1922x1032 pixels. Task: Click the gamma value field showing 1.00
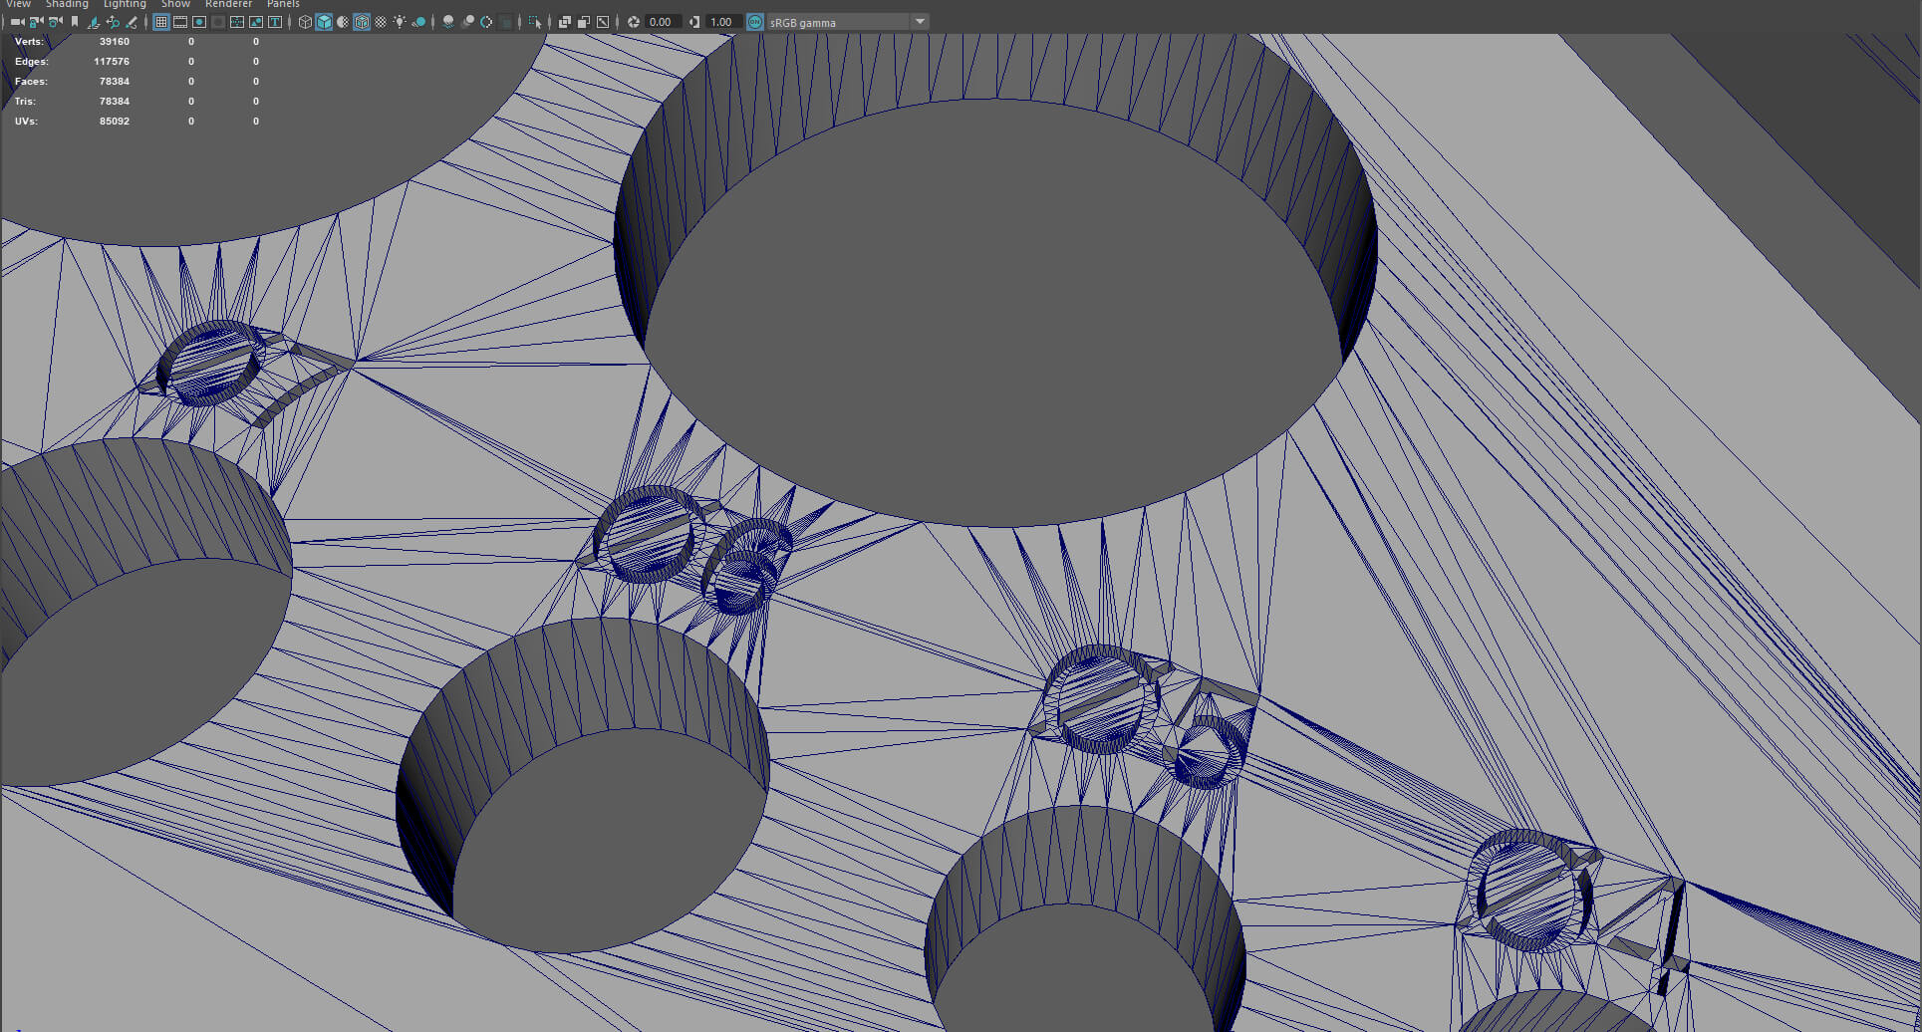[721, 22]
